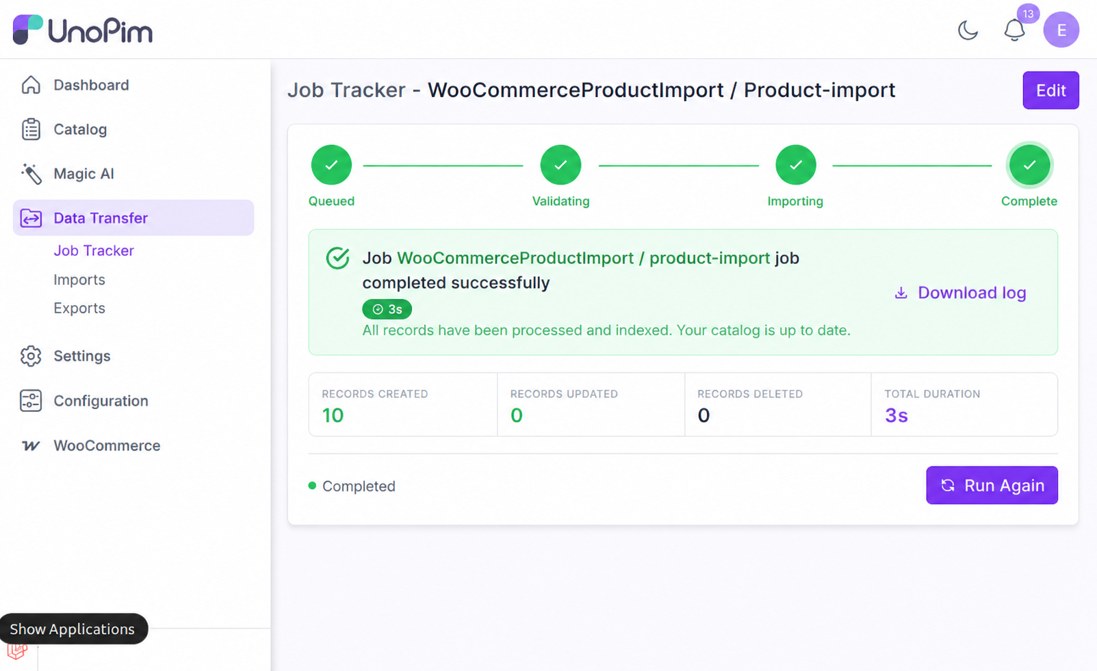
Task: Toggle dark mode moon icon
Action: coord(968,30)
